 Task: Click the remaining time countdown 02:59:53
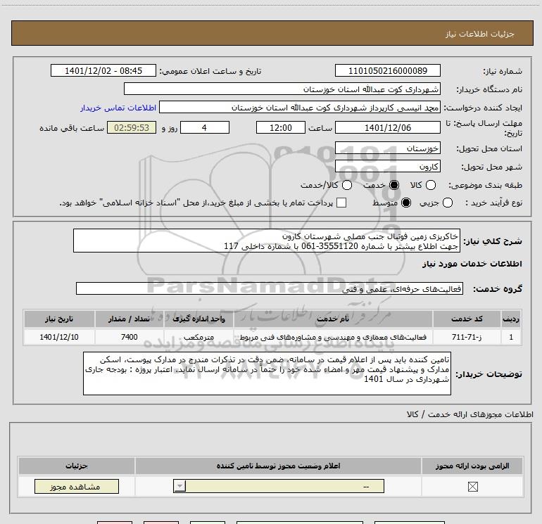pos(132,127)
